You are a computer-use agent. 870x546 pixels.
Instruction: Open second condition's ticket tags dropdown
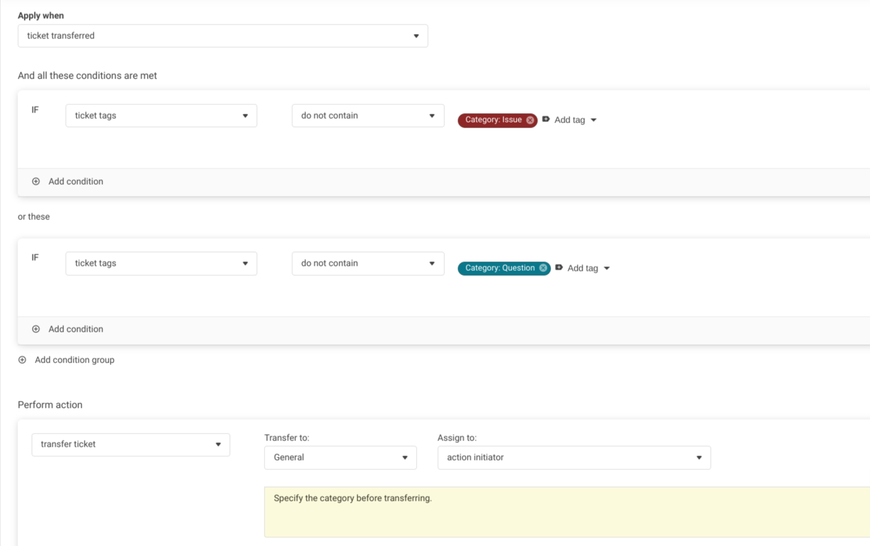161,263
